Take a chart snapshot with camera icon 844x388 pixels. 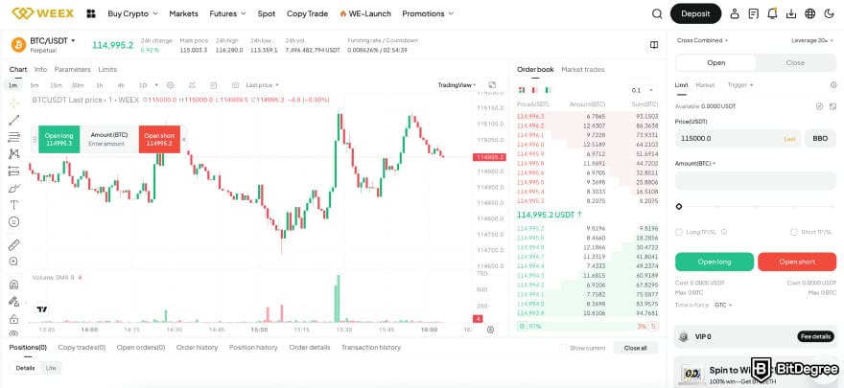pyautogui.click(x=235, y=85)
